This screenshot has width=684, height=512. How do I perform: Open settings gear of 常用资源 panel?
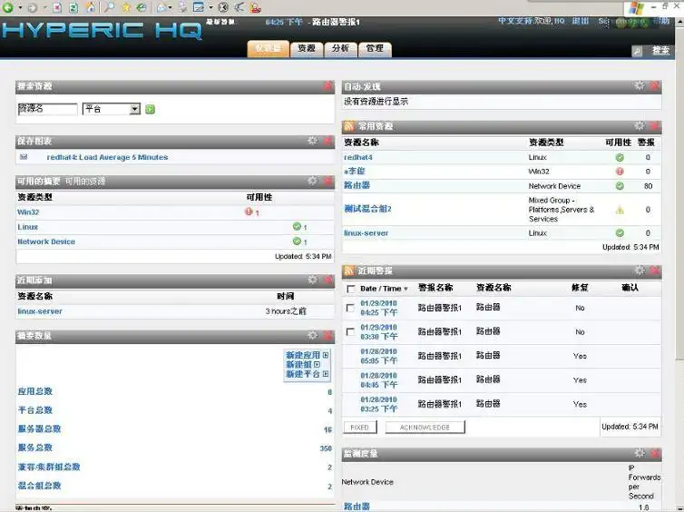[x=639, y=126]
